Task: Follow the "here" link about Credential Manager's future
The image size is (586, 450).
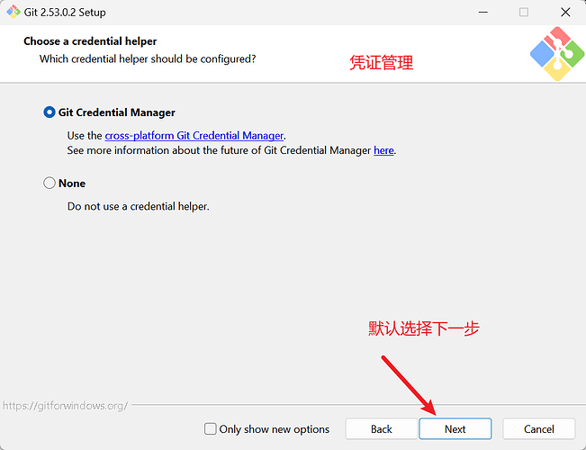Action: pyautogui.click(x=383, y=150)
